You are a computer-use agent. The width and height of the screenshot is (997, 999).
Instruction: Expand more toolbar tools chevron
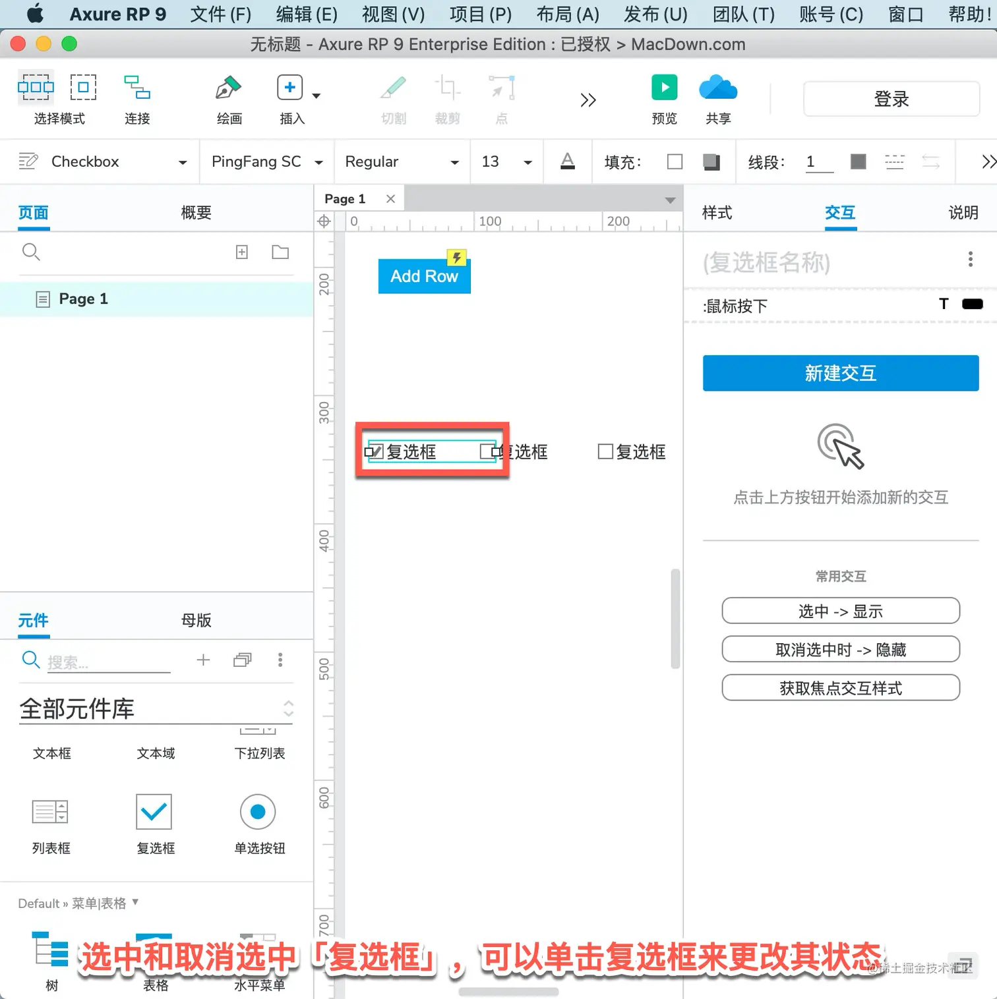pyautogui.click(x=588, y=100)
